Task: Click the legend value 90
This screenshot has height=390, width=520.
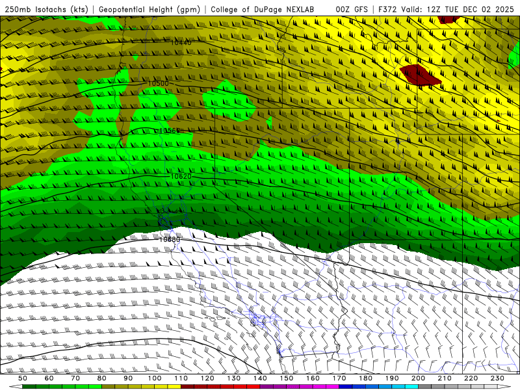Action: coord(128,378)
